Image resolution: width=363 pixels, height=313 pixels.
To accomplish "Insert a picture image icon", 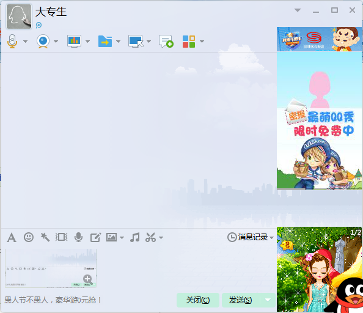I will pos(112,237).
